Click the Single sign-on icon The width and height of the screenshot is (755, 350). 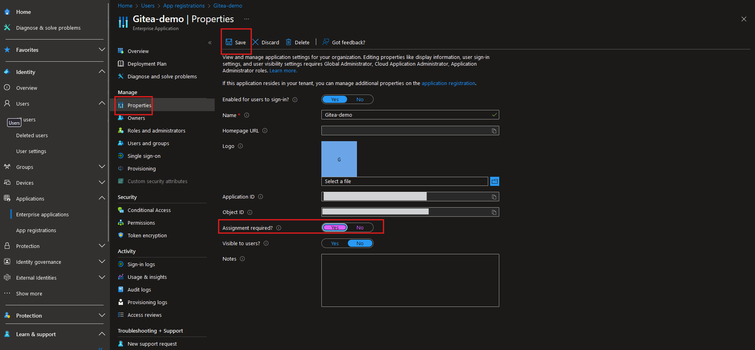point(121,156)
